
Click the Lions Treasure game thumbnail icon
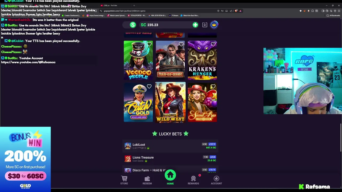128,159
